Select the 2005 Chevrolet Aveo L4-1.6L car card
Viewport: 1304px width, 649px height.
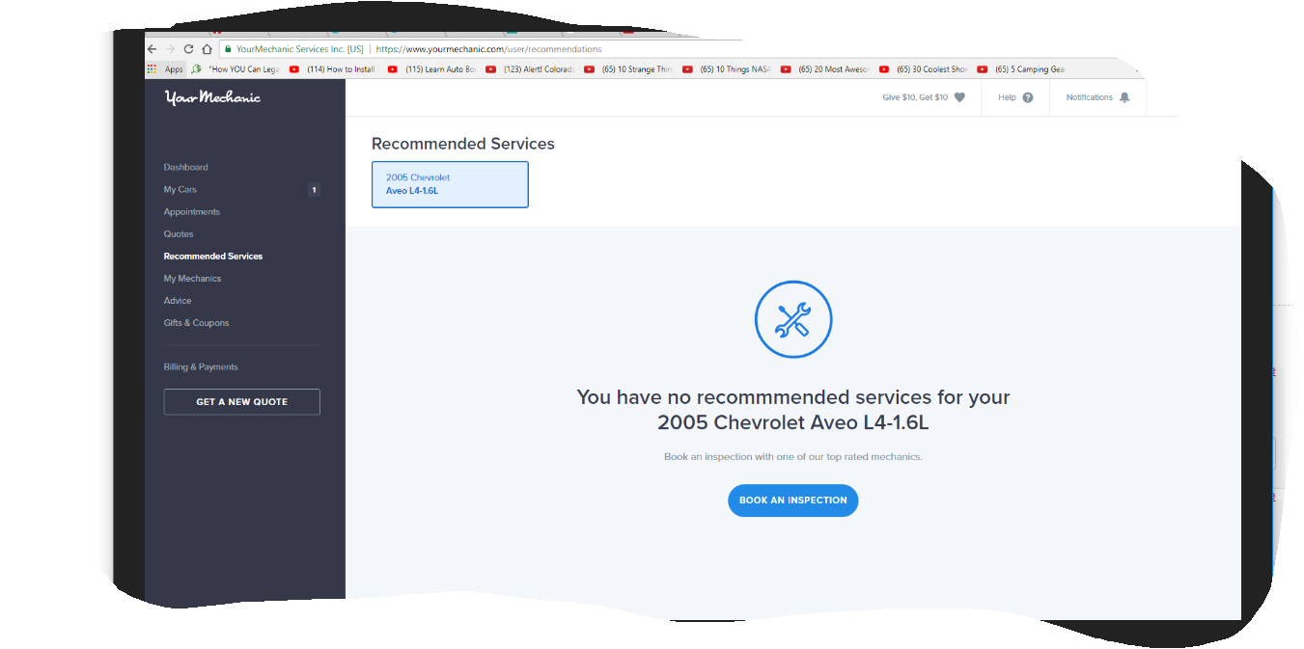tap(450, 184)
